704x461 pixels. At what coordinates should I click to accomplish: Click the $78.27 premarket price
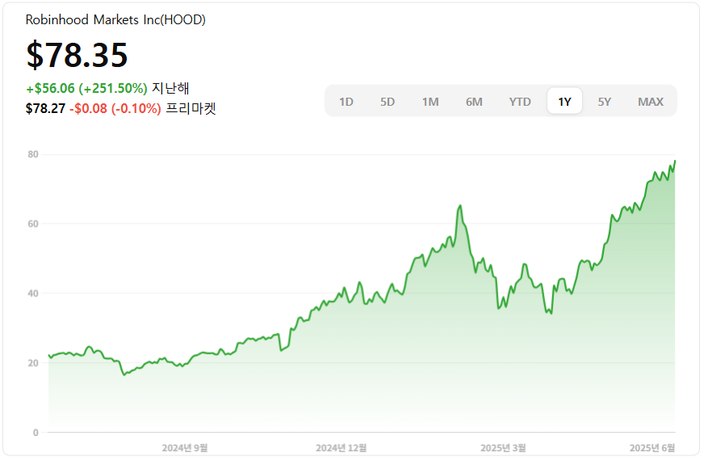pos(45,108)
